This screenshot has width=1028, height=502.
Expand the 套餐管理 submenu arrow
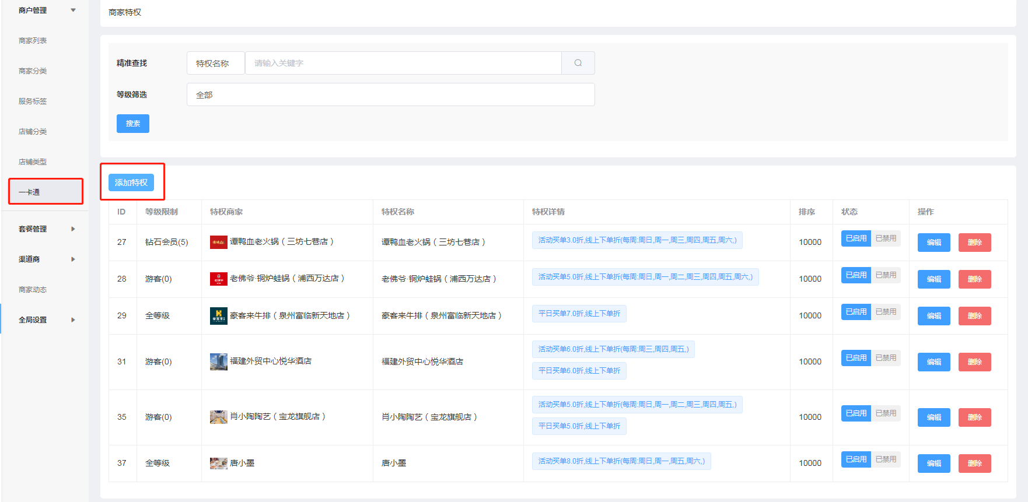(73, 229)
